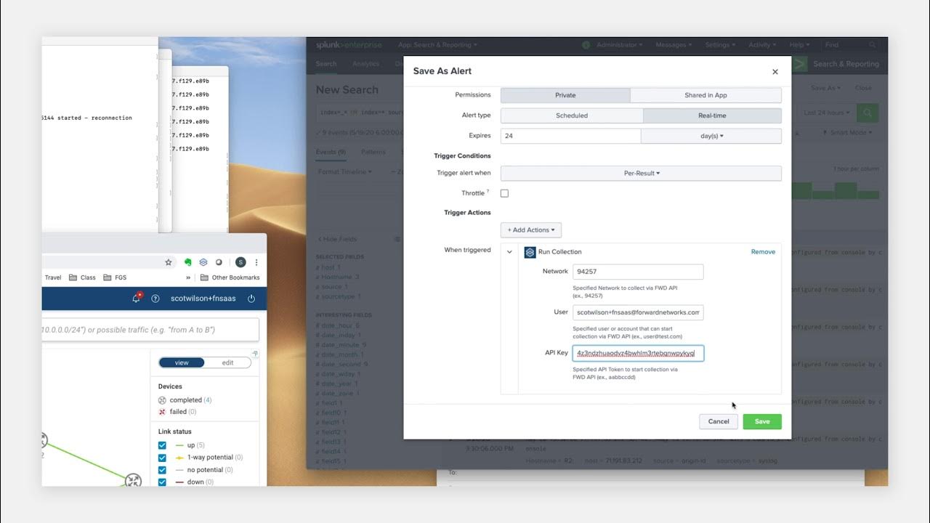
Task: Click Cancel button in alert dialog
Action: pyautogui.click(x=719, y=421)
